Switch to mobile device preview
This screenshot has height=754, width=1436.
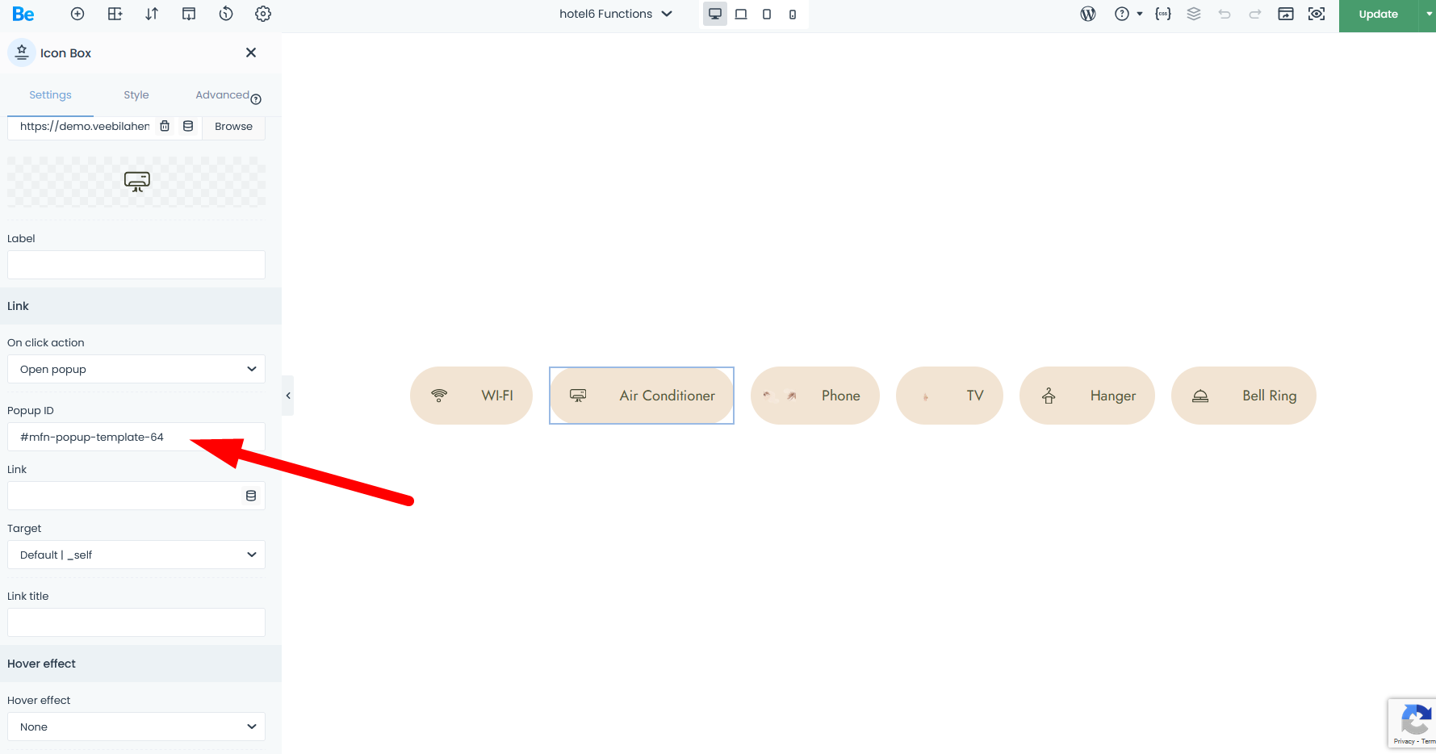click(793, 14)
